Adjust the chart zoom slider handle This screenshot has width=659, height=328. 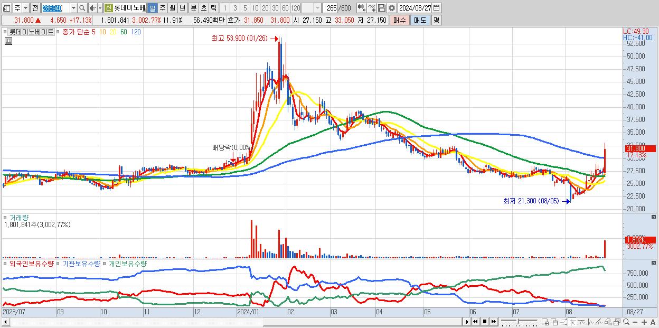pos(518,322)
